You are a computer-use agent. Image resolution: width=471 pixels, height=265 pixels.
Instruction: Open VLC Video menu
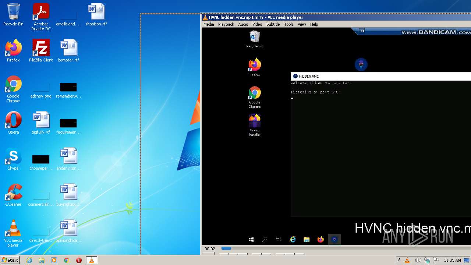coord(257,24)
